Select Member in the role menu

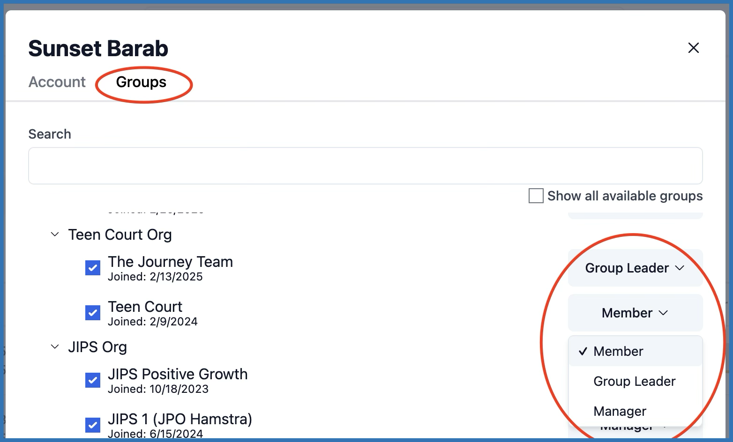coord(618,351)
